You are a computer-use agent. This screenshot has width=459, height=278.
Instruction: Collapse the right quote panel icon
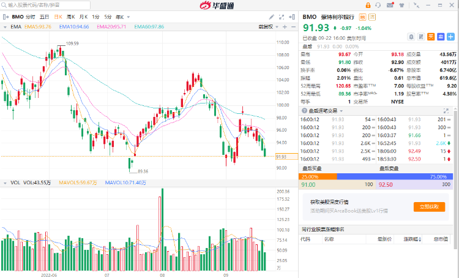[x=292, y=17]
